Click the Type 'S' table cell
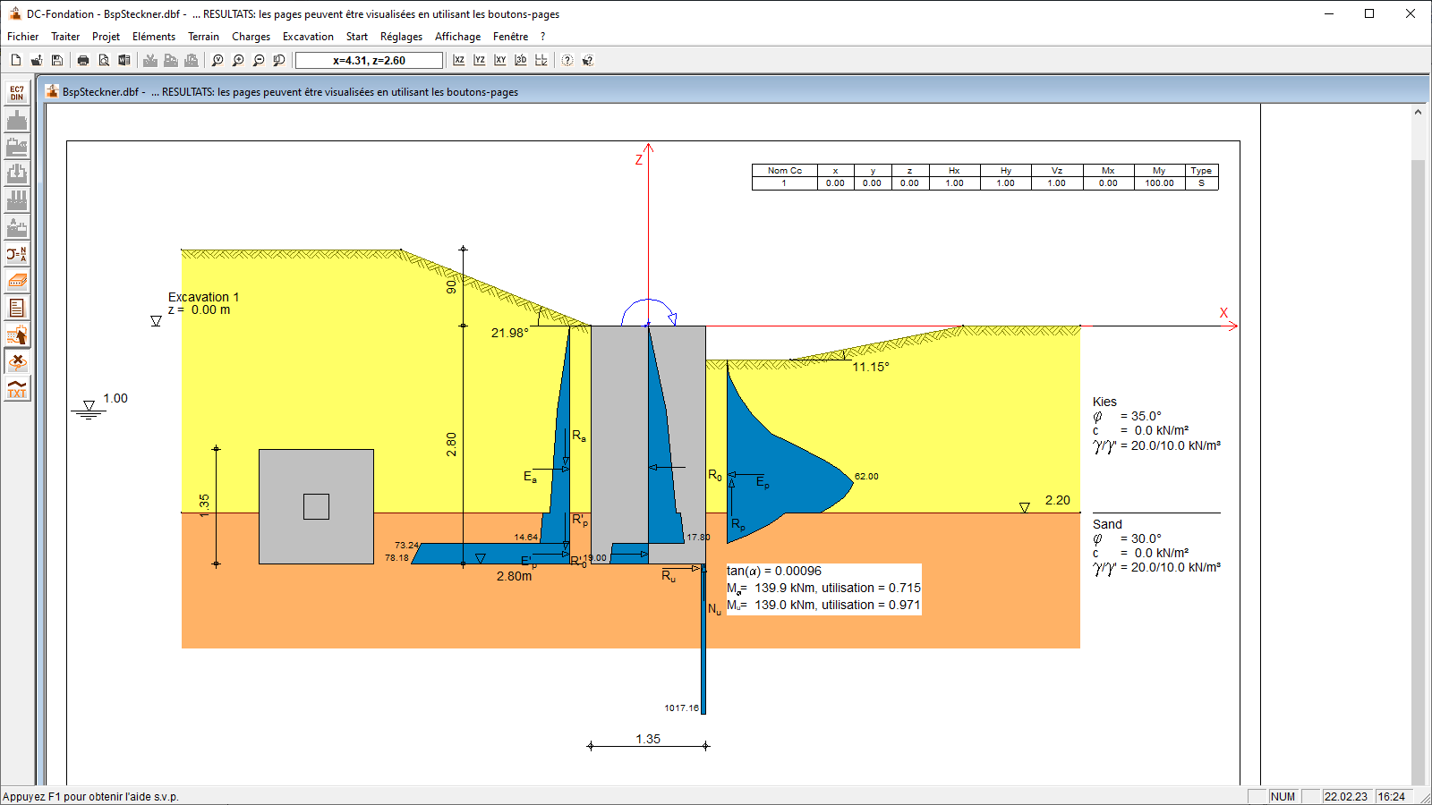The image size is (1432, 805). [1201, 182]
